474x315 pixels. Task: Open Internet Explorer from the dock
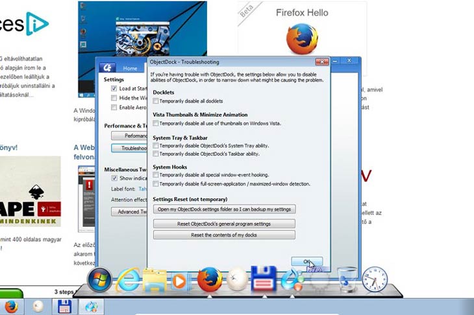(x=128, y=280)
